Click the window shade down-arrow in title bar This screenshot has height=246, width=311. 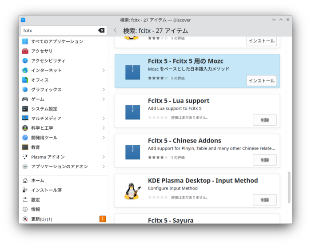point(274,20)
